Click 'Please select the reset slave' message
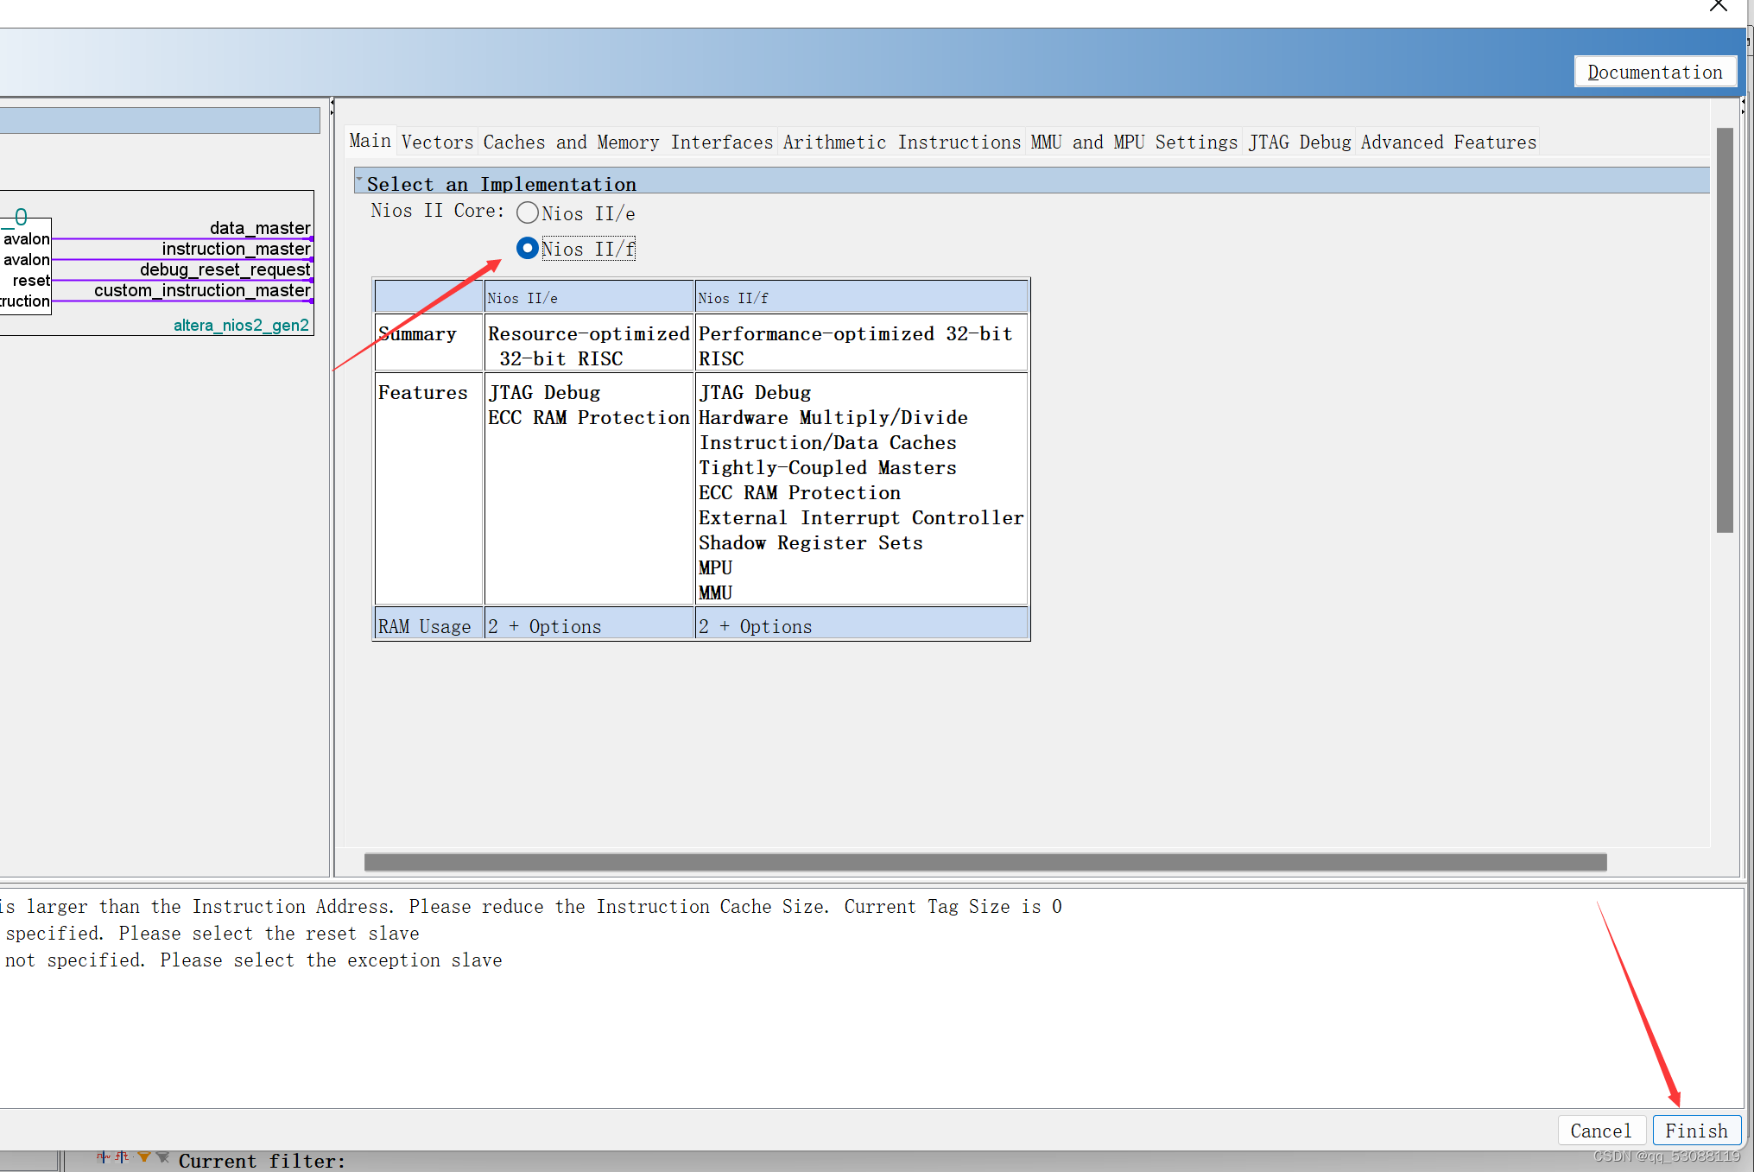1754x1172 pixels. (x=269, y=934)
